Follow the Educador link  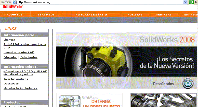(x=10, y=57)
